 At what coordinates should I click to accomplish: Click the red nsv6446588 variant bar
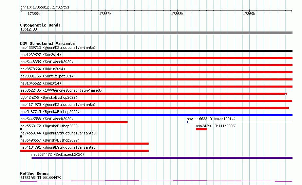click(x=74, y=122)
